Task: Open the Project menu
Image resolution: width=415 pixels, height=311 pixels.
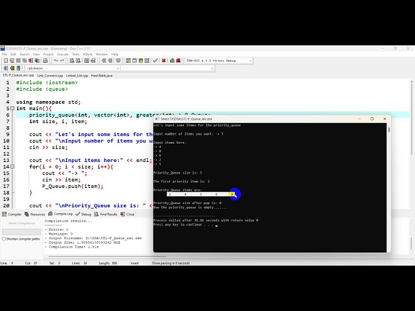Action: 48,54
